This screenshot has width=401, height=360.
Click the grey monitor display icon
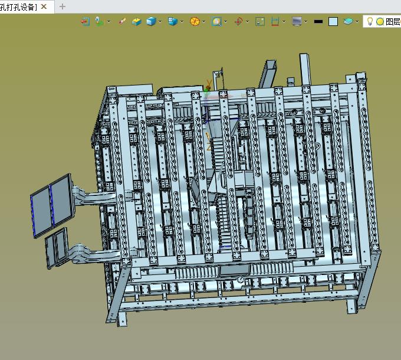[x=297, y=21]
